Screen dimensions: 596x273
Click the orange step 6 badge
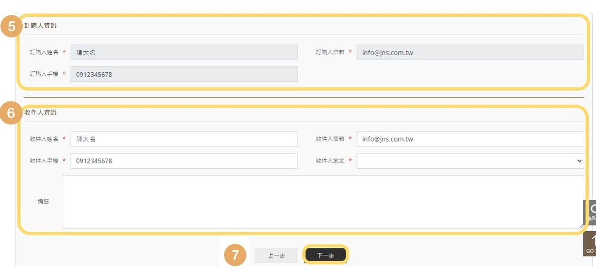[11, 113]
